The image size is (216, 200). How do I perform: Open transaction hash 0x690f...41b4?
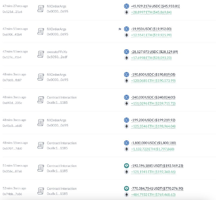(12, 35)
